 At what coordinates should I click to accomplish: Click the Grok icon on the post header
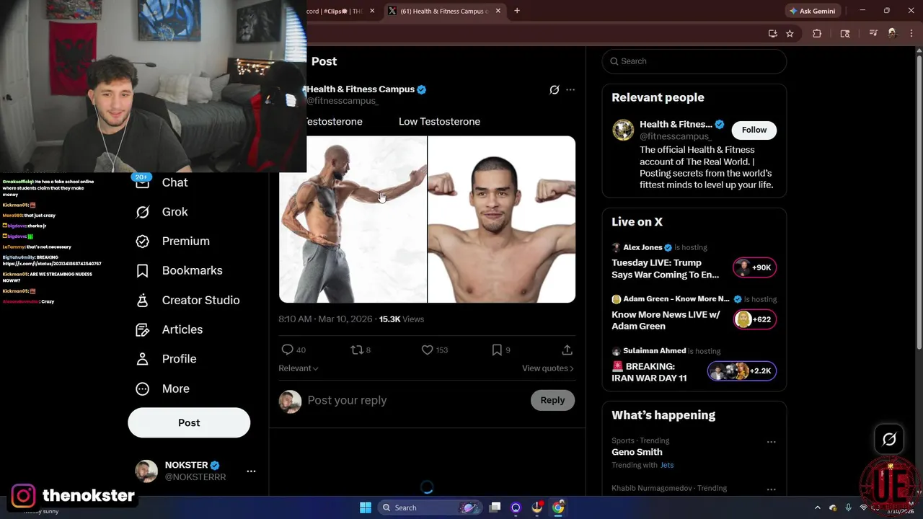(x=554, y=90)
